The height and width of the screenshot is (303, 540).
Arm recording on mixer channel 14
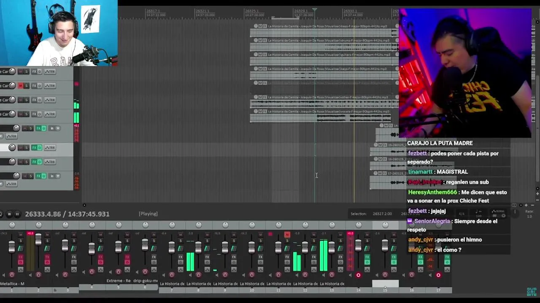click(359, 275)
